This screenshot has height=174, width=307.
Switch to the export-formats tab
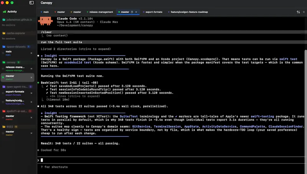click(x=153, y=12)
